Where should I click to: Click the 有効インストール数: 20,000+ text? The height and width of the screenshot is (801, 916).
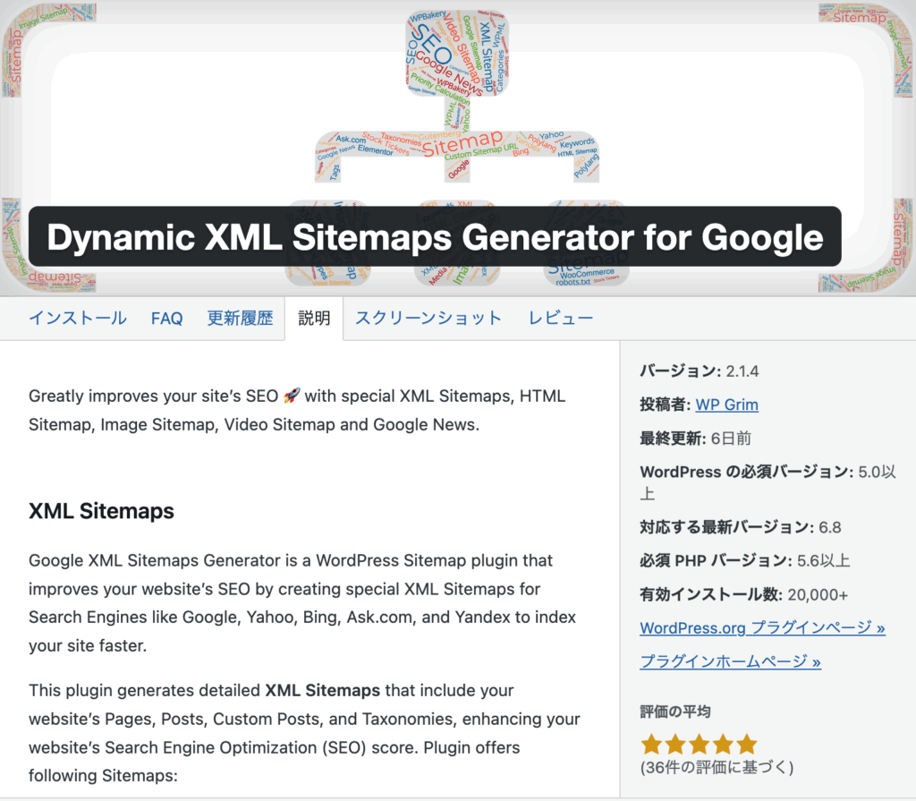point(743,594)
